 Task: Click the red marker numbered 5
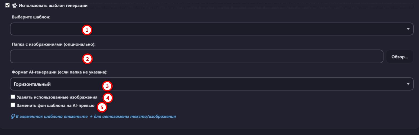pos(102,107)
